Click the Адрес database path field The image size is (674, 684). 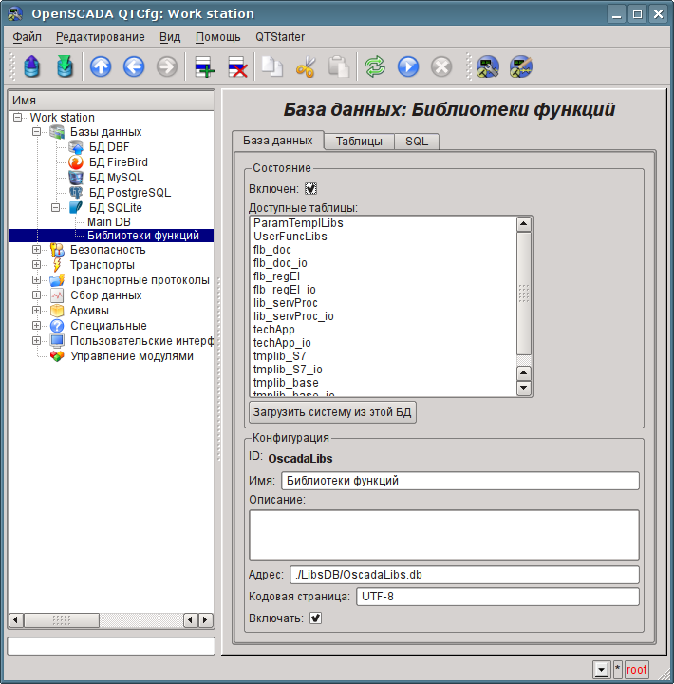pos(463,575)
